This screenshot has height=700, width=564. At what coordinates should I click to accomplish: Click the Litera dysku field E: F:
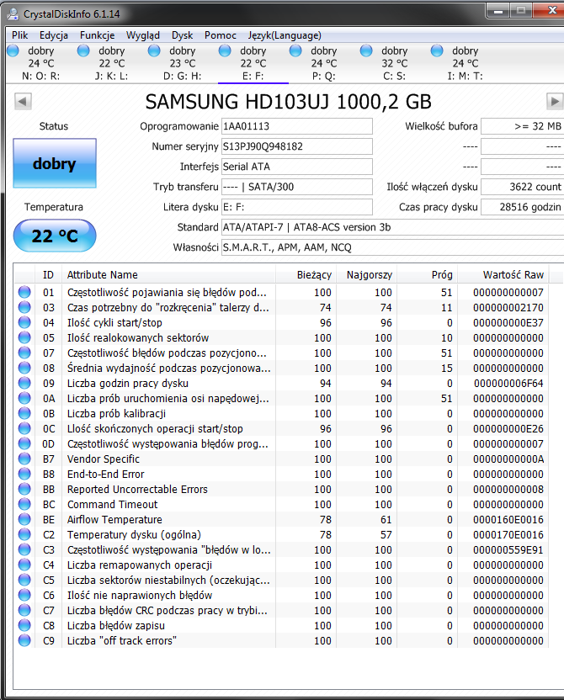pyautogui.click(x=297, y=207)
